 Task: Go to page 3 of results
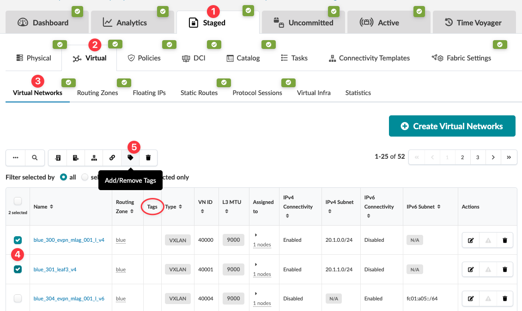coord(478,157)
